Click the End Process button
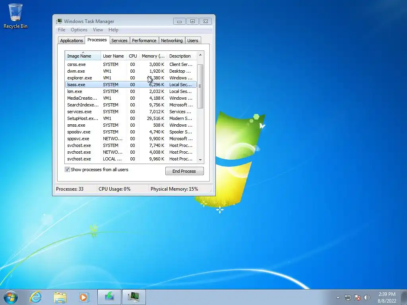Screen dimensions: 407x305 coord(184,171)
